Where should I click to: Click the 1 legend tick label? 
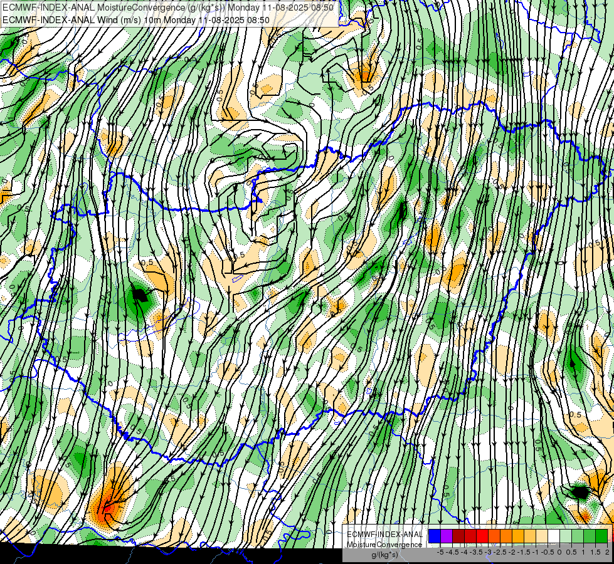tap(583, 552)
